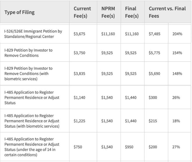Select the $11,160 NPRM fee cell
This screenshot has width=192, height=162.
click(108, 34)
